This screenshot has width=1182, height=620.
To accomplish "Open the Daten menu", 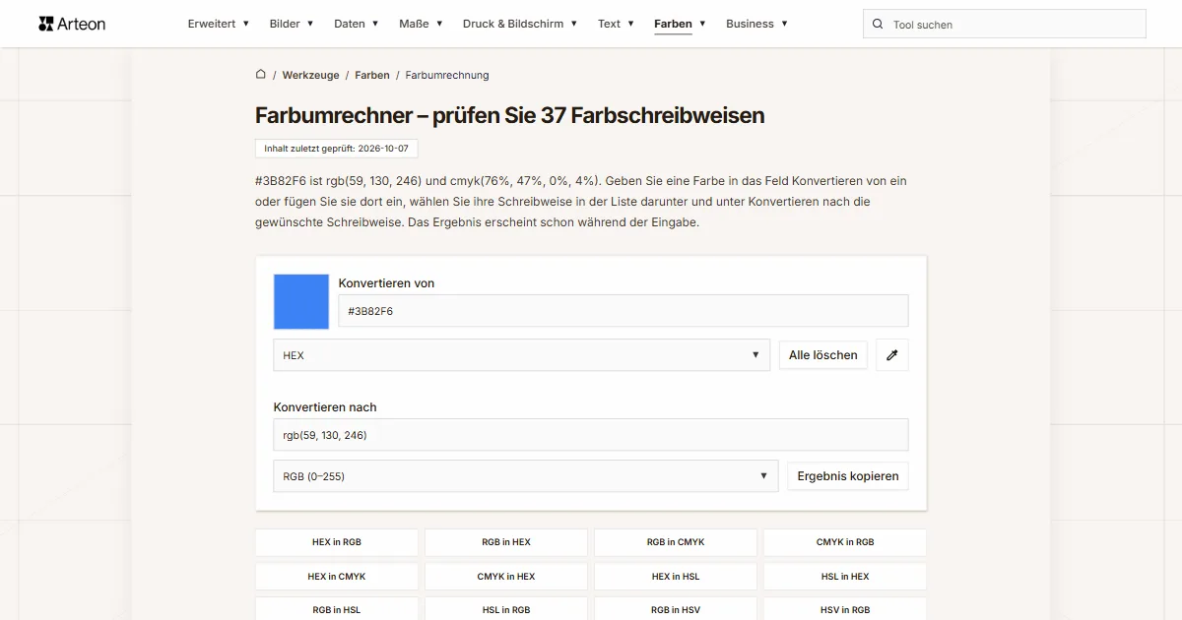I will point(357,24).
